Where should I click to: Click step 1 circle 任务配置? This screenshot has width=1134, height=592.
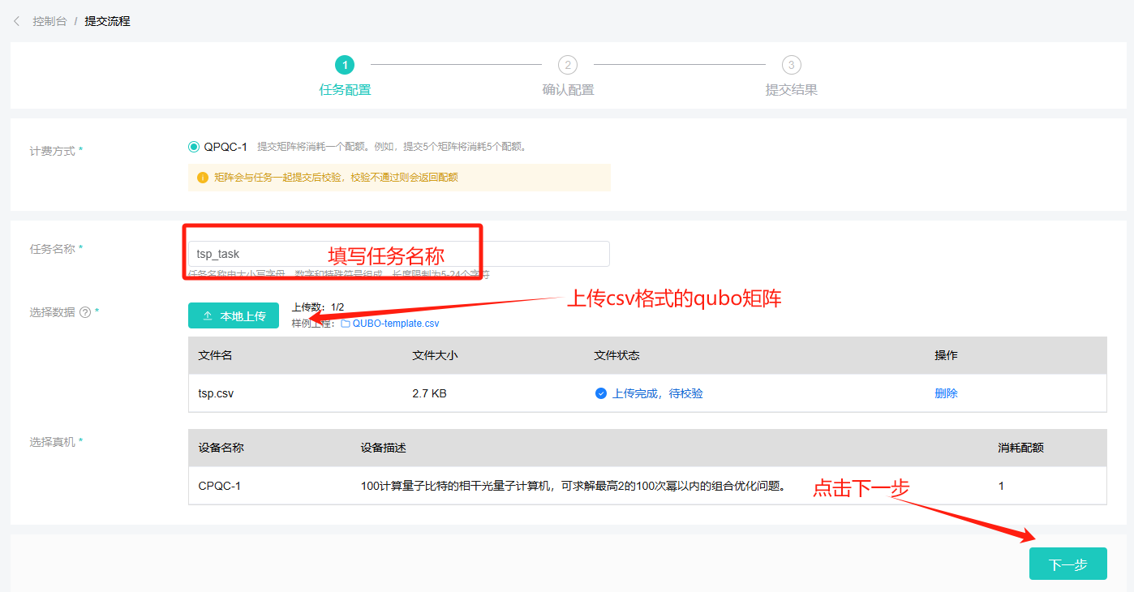pos(345,65)
